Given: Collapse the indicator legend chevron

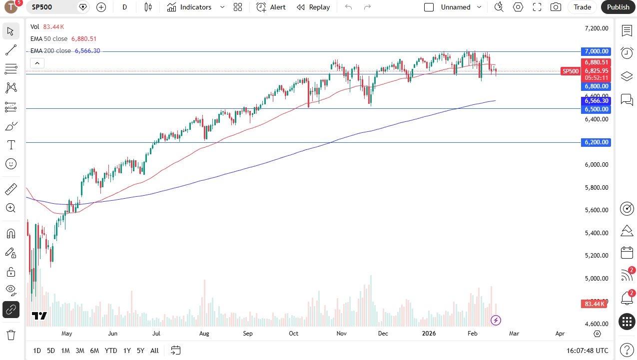Looking at the screenshot, I should click(x=37, y=63).
